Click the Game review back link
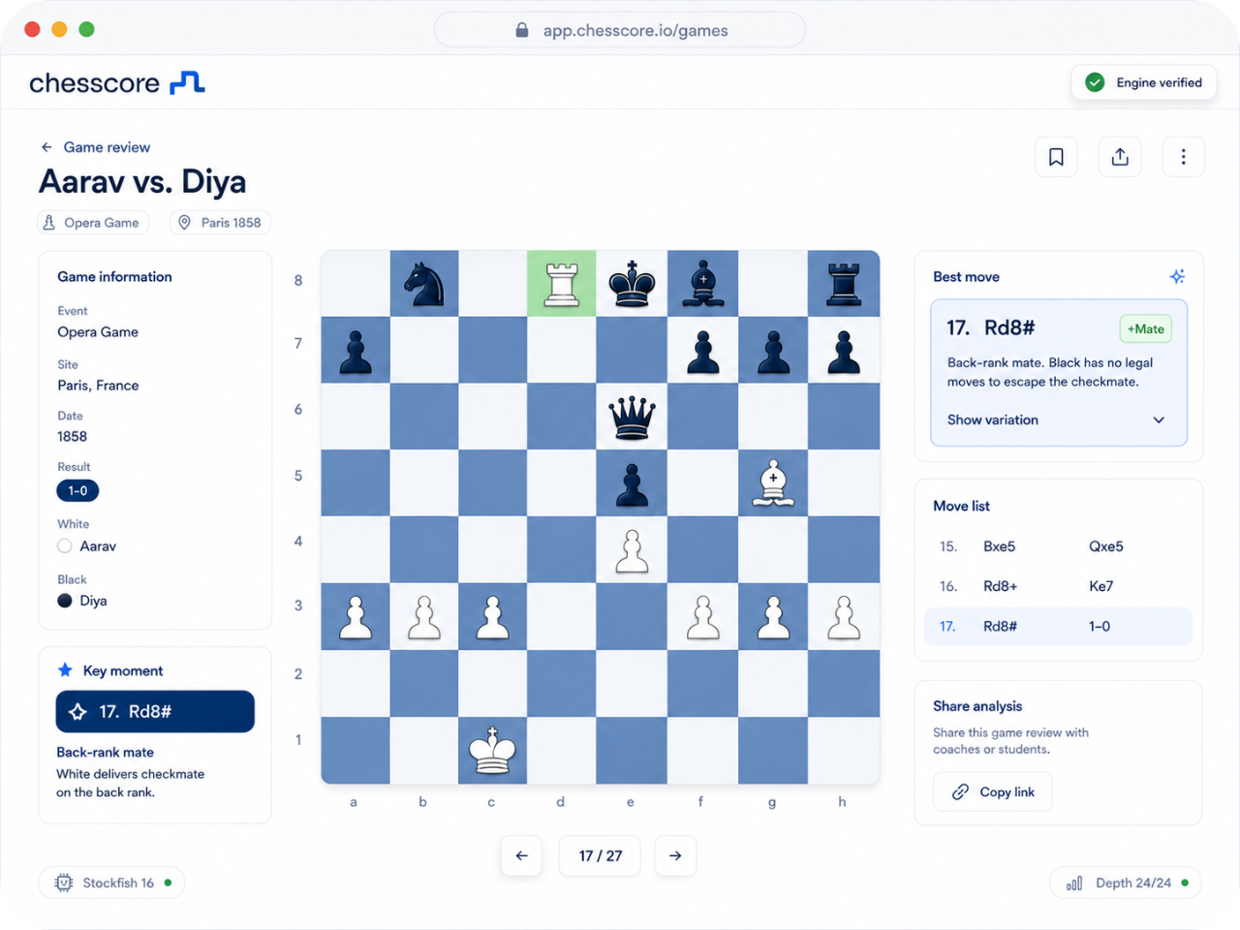This screenshot has width=1240, height=930. 95,147
